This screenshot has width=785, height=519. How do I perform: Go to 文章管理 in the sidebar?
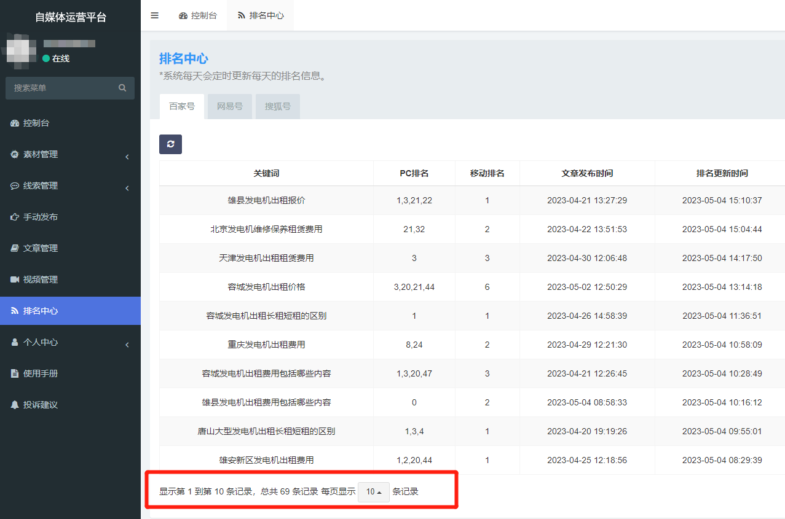(41, 248)
